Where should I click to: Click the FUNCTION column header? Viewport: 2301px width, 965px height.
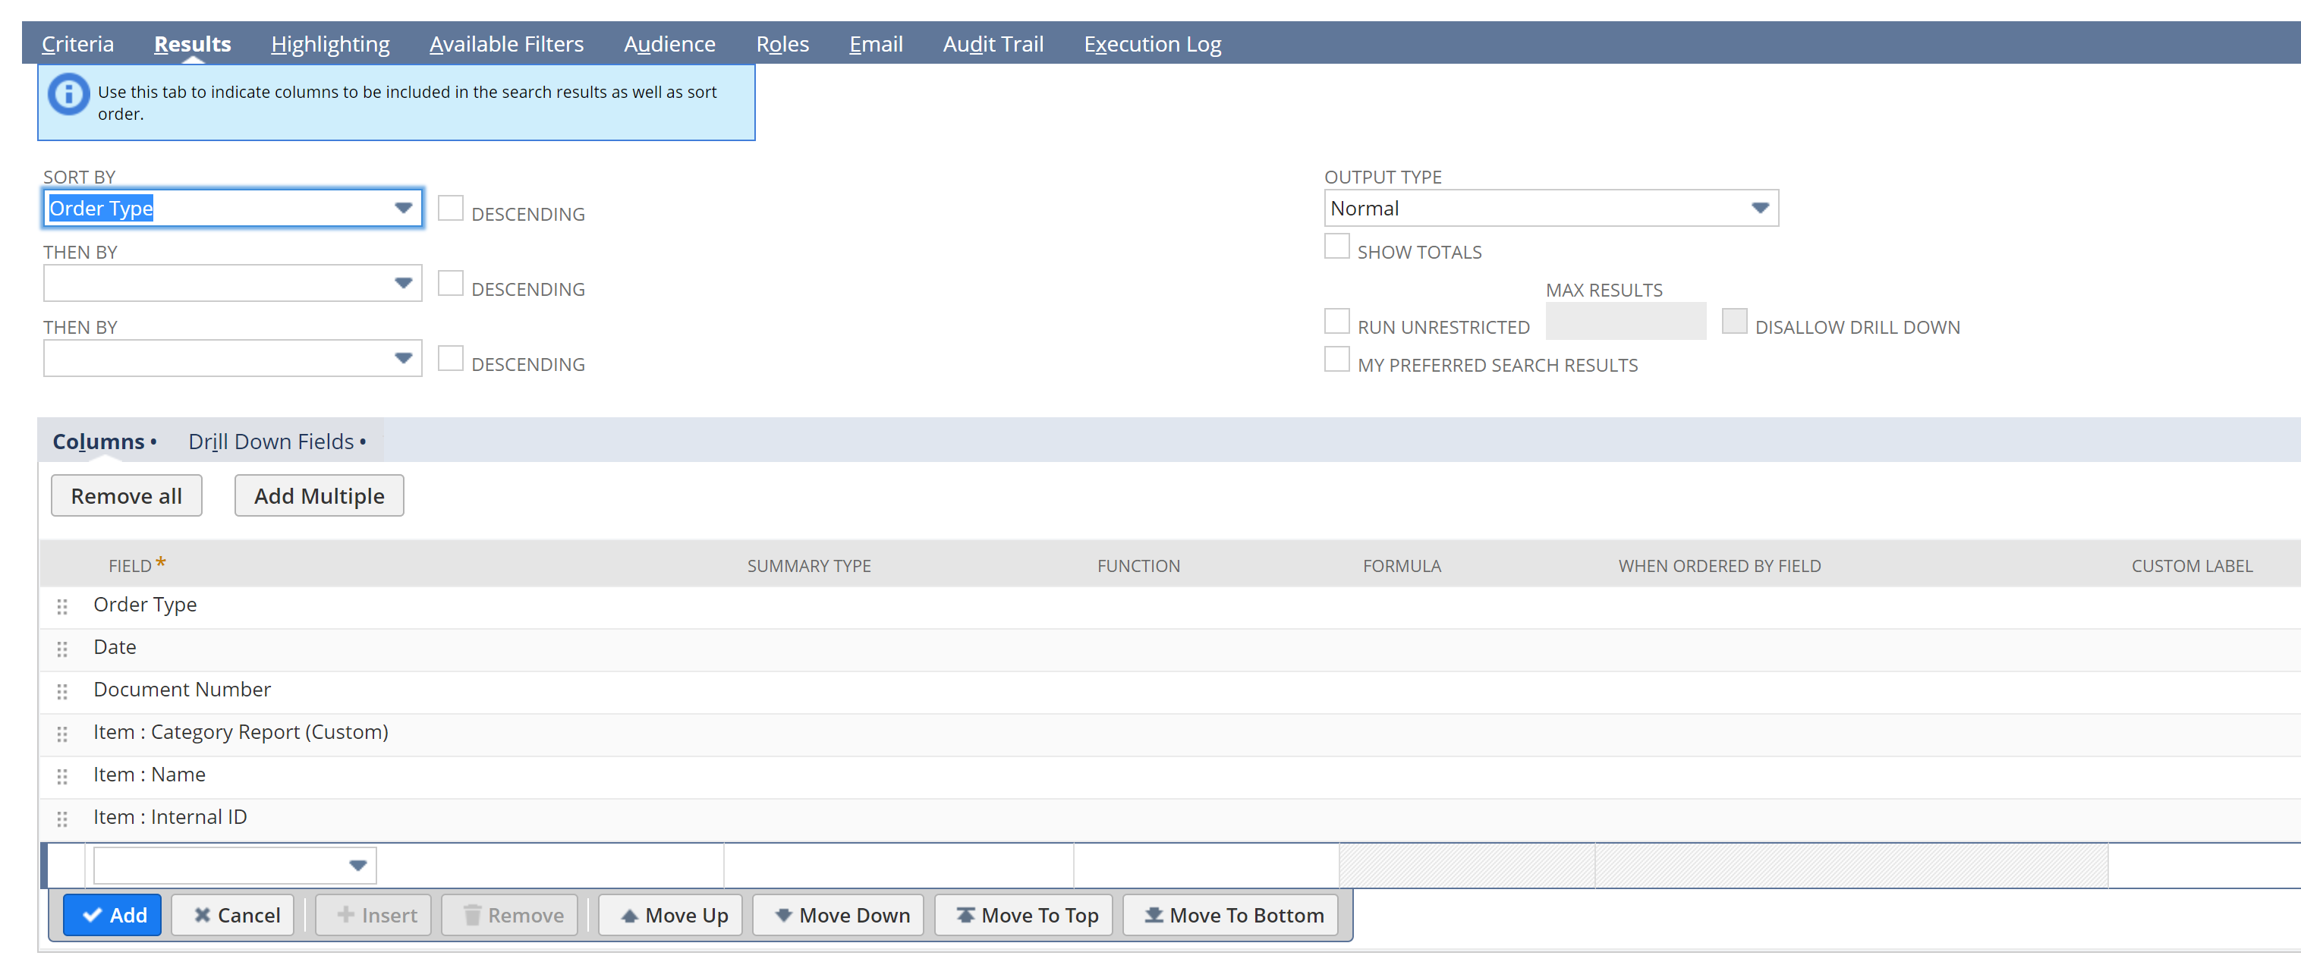(1138, 566)
